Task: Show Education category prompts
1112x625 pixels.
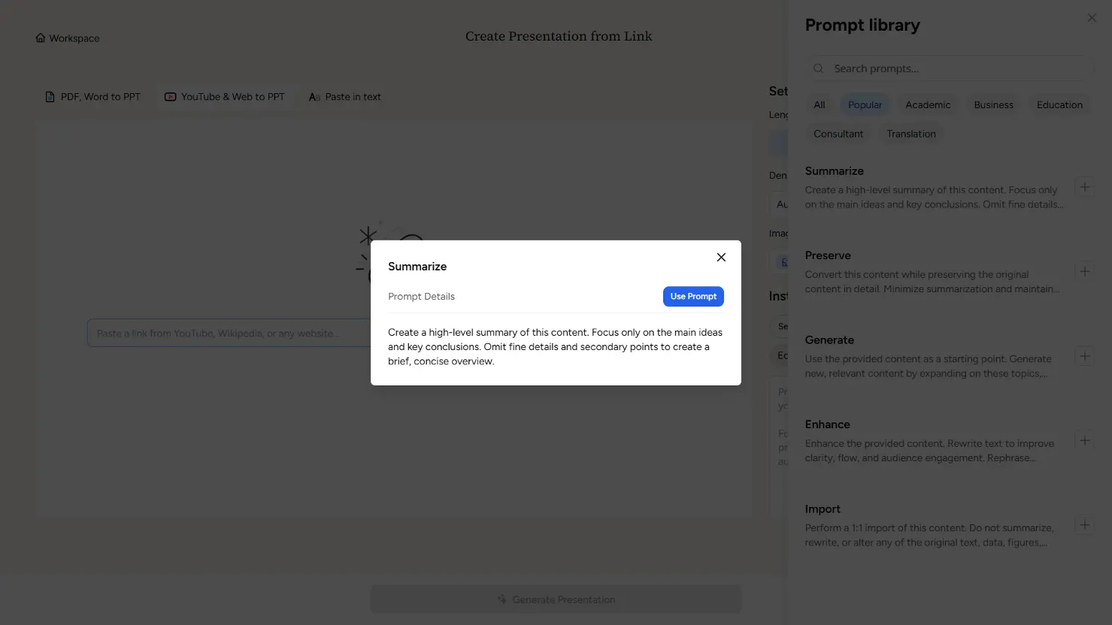Action: tap(1059, 105)
